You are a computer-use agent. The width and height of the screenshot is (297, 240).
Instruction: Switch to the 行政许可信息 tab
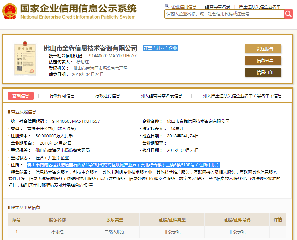coord(62,96)
